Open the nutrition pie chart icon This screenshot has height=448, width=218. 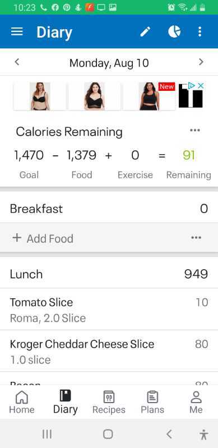pos(174,31)
